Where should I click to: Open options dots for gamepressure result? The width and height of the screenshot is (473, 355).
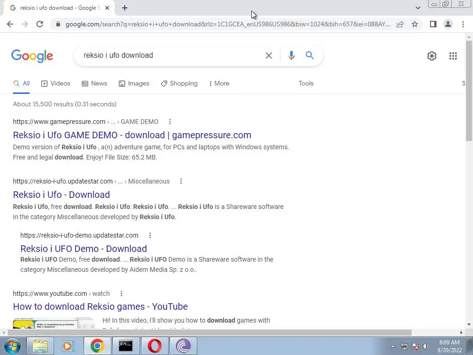pos(170,122)
